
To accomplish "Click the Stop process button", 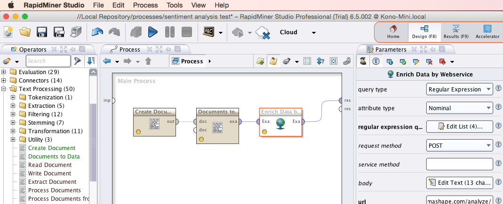I will point(187,32).
